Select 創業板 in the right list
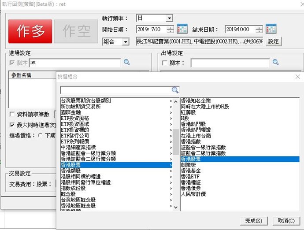The width and height of the screenshot is (304, 230). pyautogui.click(x=188, y=165)
